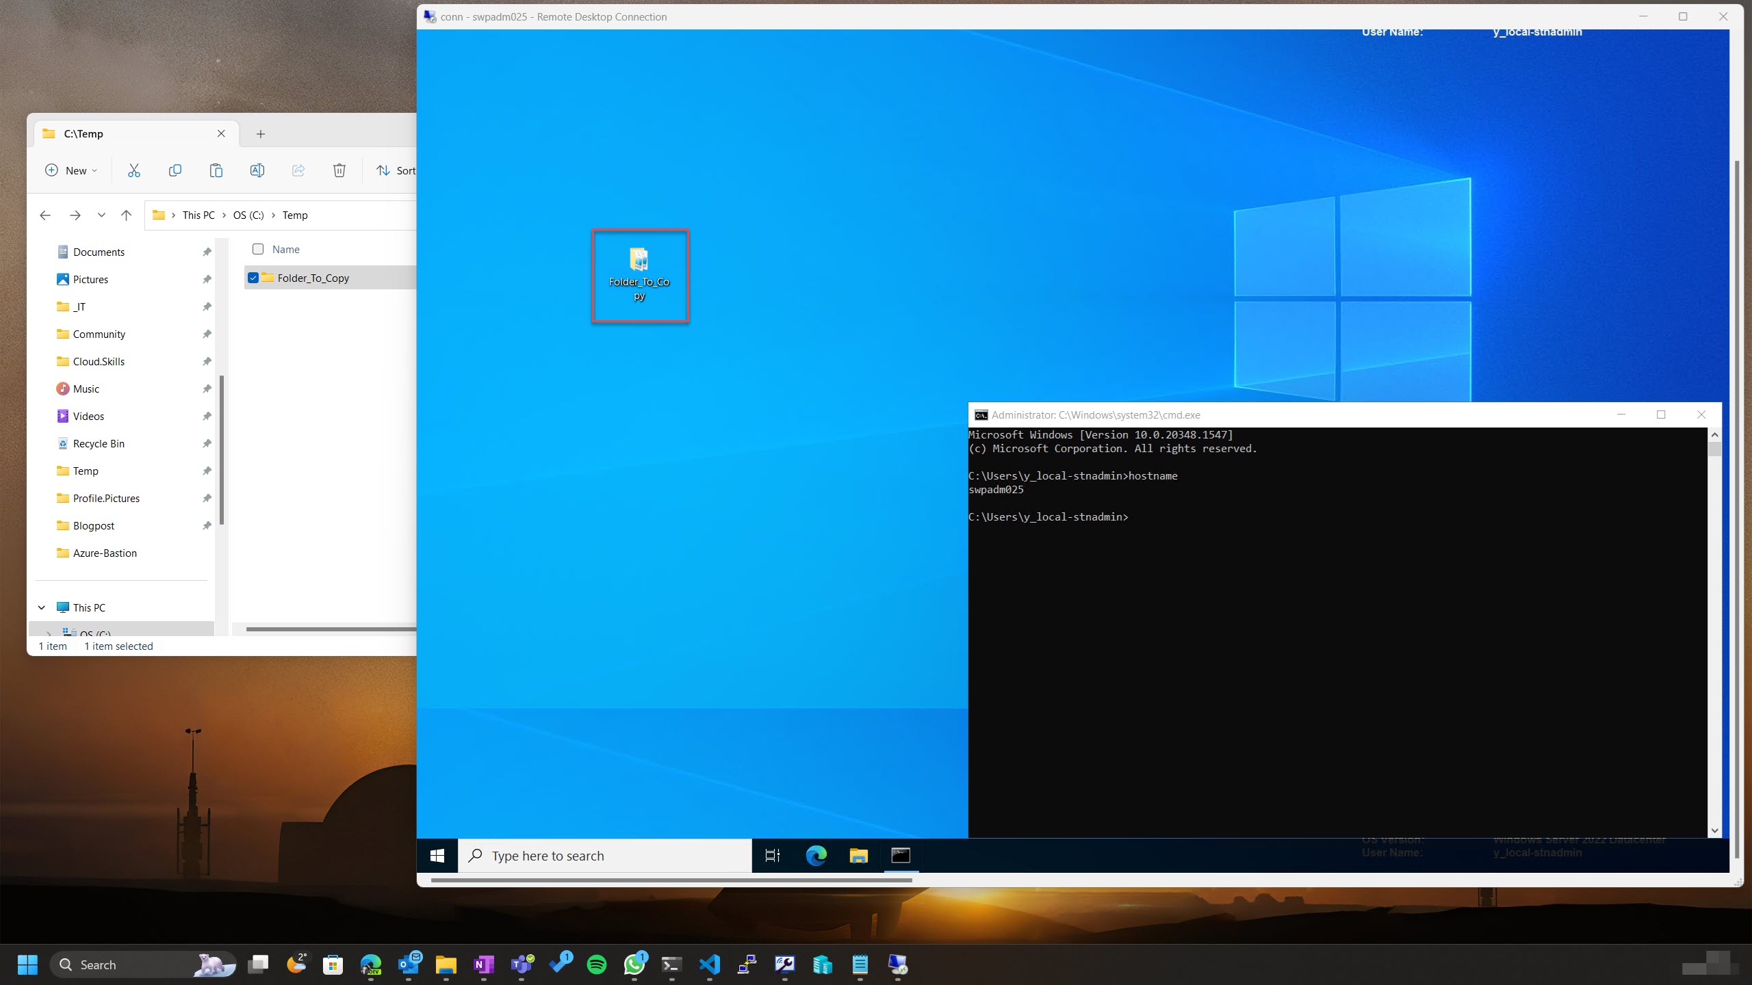Maximize the cmd.exe window
This screenshot has width=1752, height=985.
coord(1661,415)
